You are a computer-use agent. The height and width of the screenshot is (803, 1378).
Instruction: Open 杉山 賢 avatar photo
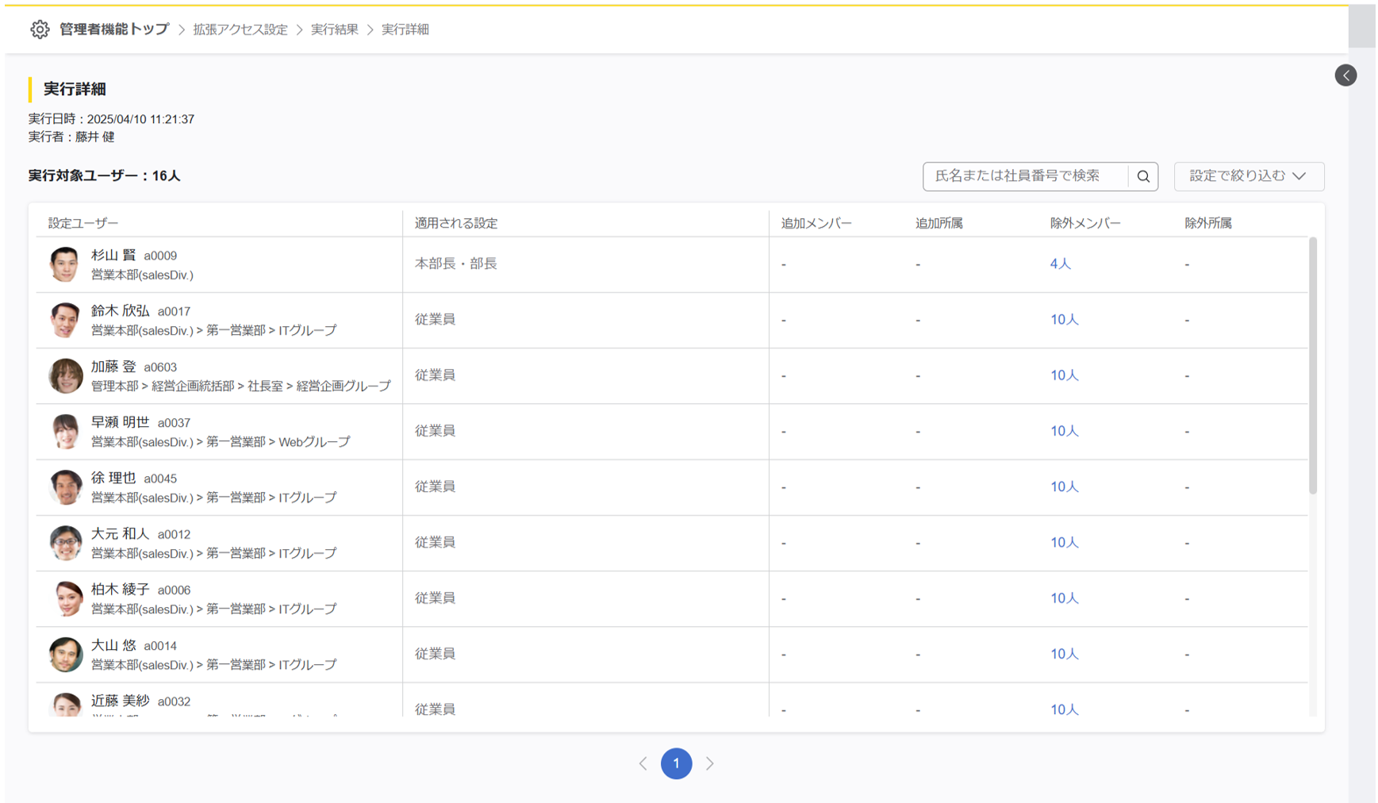[65, 264]
